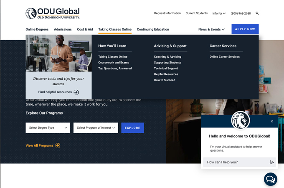Open Current Students link
284x188 pixels.
tap(197, 13)
